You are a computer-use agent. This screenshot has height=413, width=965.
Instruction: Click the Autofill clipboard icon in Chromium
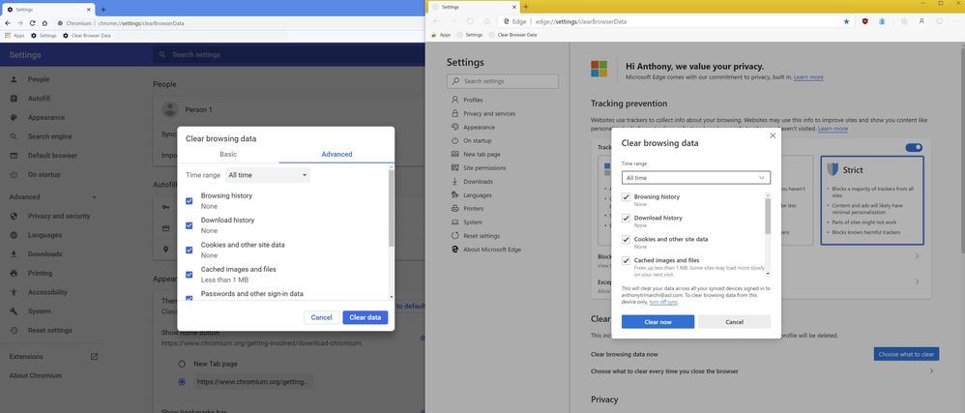pyautogui.click(x=14, y=99)
